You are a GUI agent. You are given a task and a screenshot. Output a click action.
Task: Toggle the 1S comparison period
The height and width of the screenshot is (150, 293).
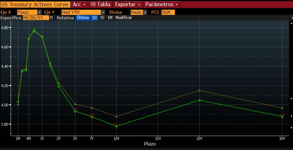[102, 18]
